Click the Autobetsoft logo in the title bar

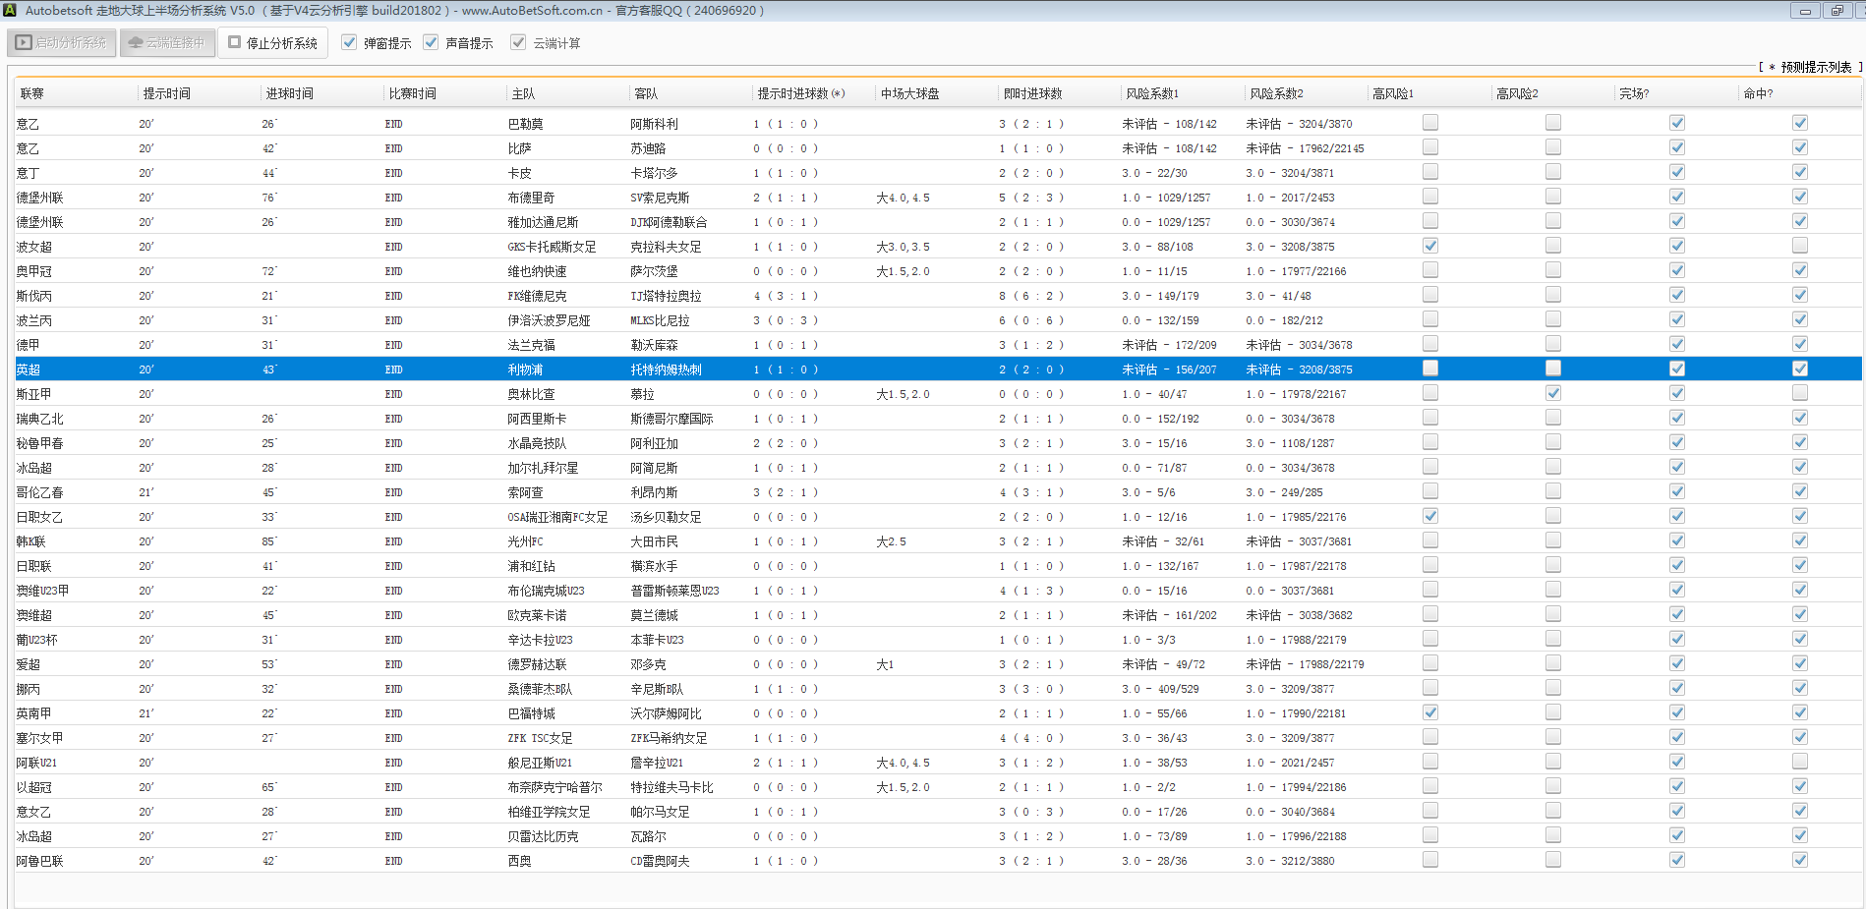click(11, 11)
